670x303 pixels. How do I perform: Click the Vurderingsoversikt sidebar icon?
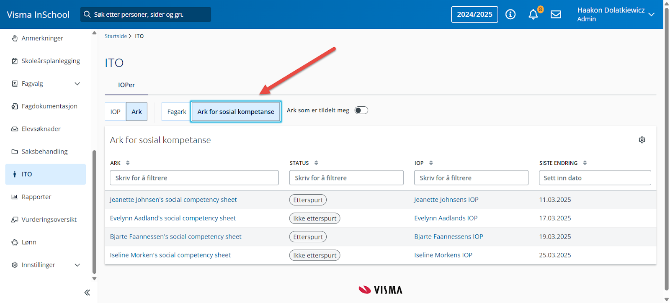(x=15, y=219)
